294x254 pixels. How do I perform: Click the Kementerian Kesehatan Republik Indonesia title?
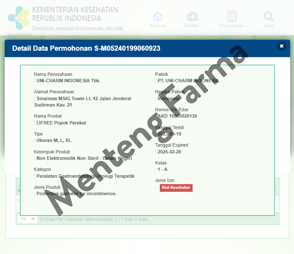(75, 14)
